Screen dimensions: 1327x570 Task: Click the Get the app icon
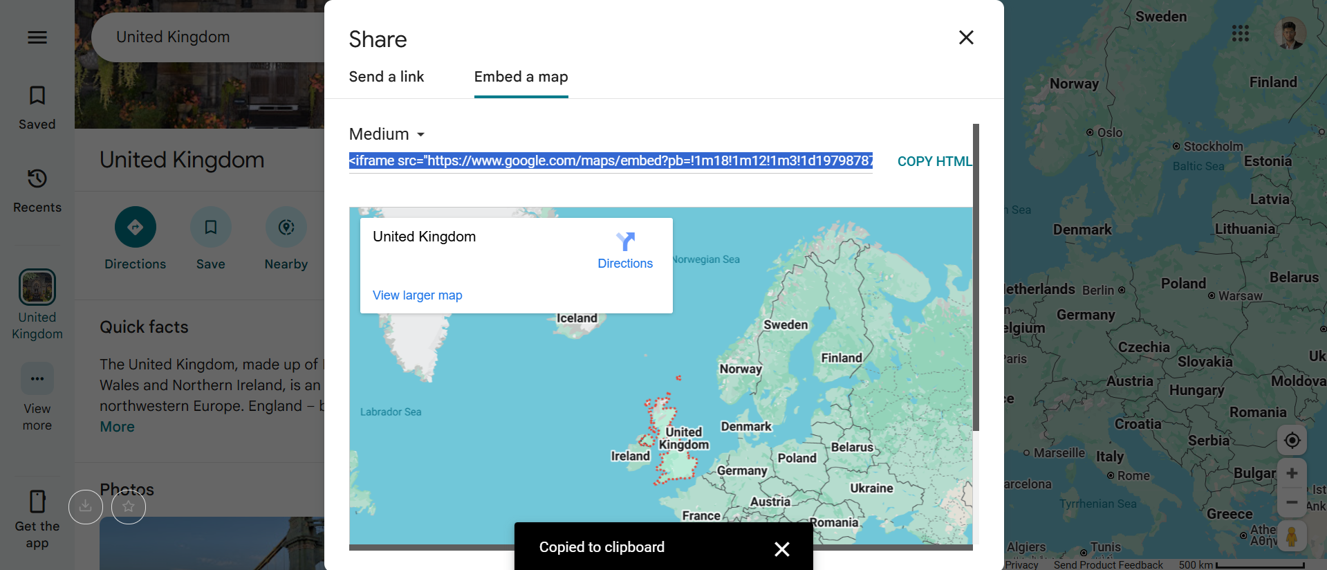click(x=37, y=502)
